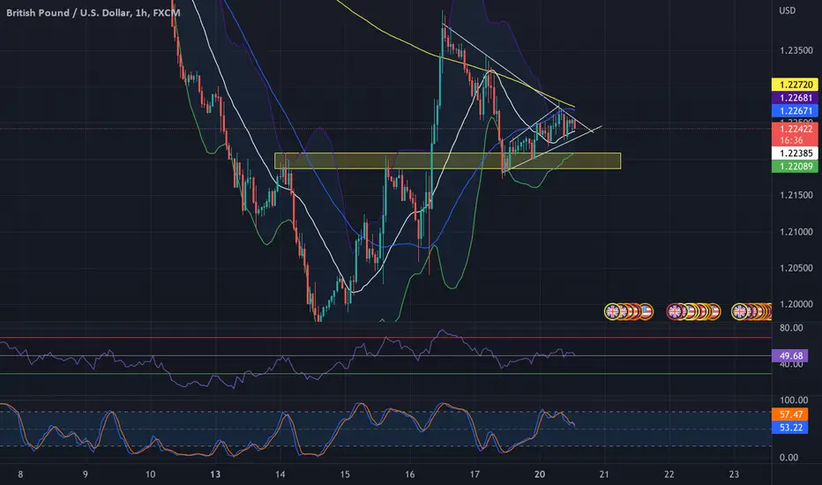Click date 10 on the time axis

click(151, 474)
